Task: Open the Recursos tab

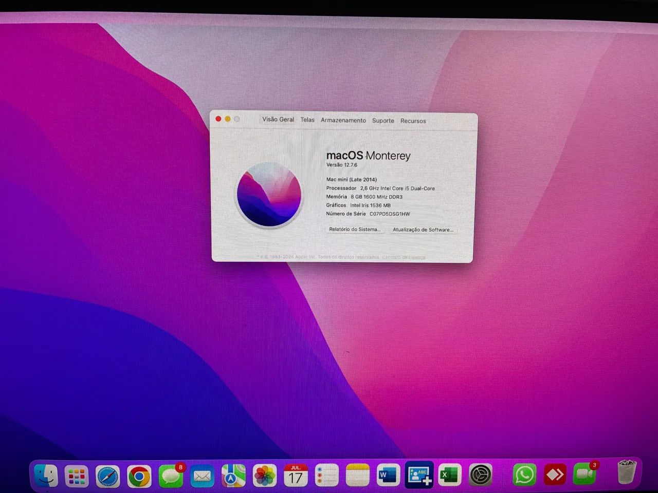Action: [413, 121]
